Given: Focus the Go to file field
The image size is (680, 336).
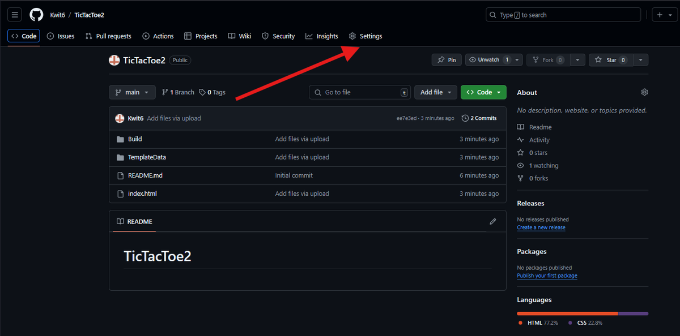Looking at the screenshot, I should 360,92.
